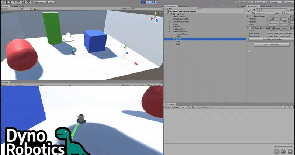Select the Rotate tool in toolbar
The image size is (295, 155).
13,2
